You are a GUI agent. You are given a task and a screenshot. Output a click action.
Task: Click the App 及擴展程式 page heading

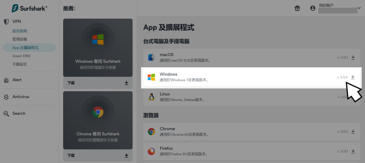pos(169,28)
